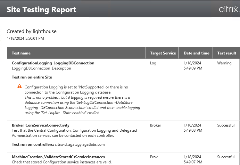Click the report timestamp 1/18/2024 5:50:01 PM
Image resolution: width=240 pixels, height=165 pixels.
(x=25, y=38)
